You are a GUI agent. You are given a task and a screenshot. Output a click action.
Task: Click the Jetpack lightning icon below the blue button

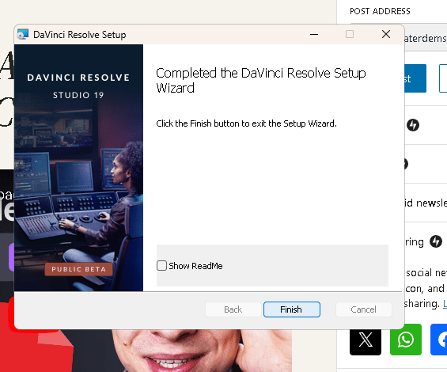pos(413,125)
